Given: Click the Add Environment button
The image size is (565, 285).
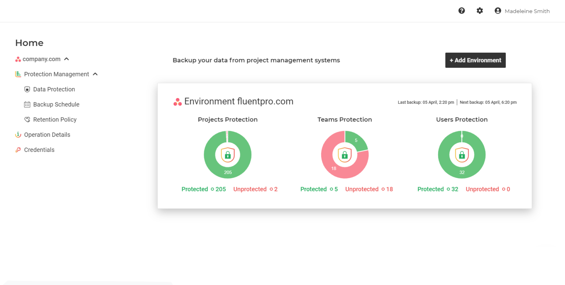Looking at the screenshot, I should [475, 60].
